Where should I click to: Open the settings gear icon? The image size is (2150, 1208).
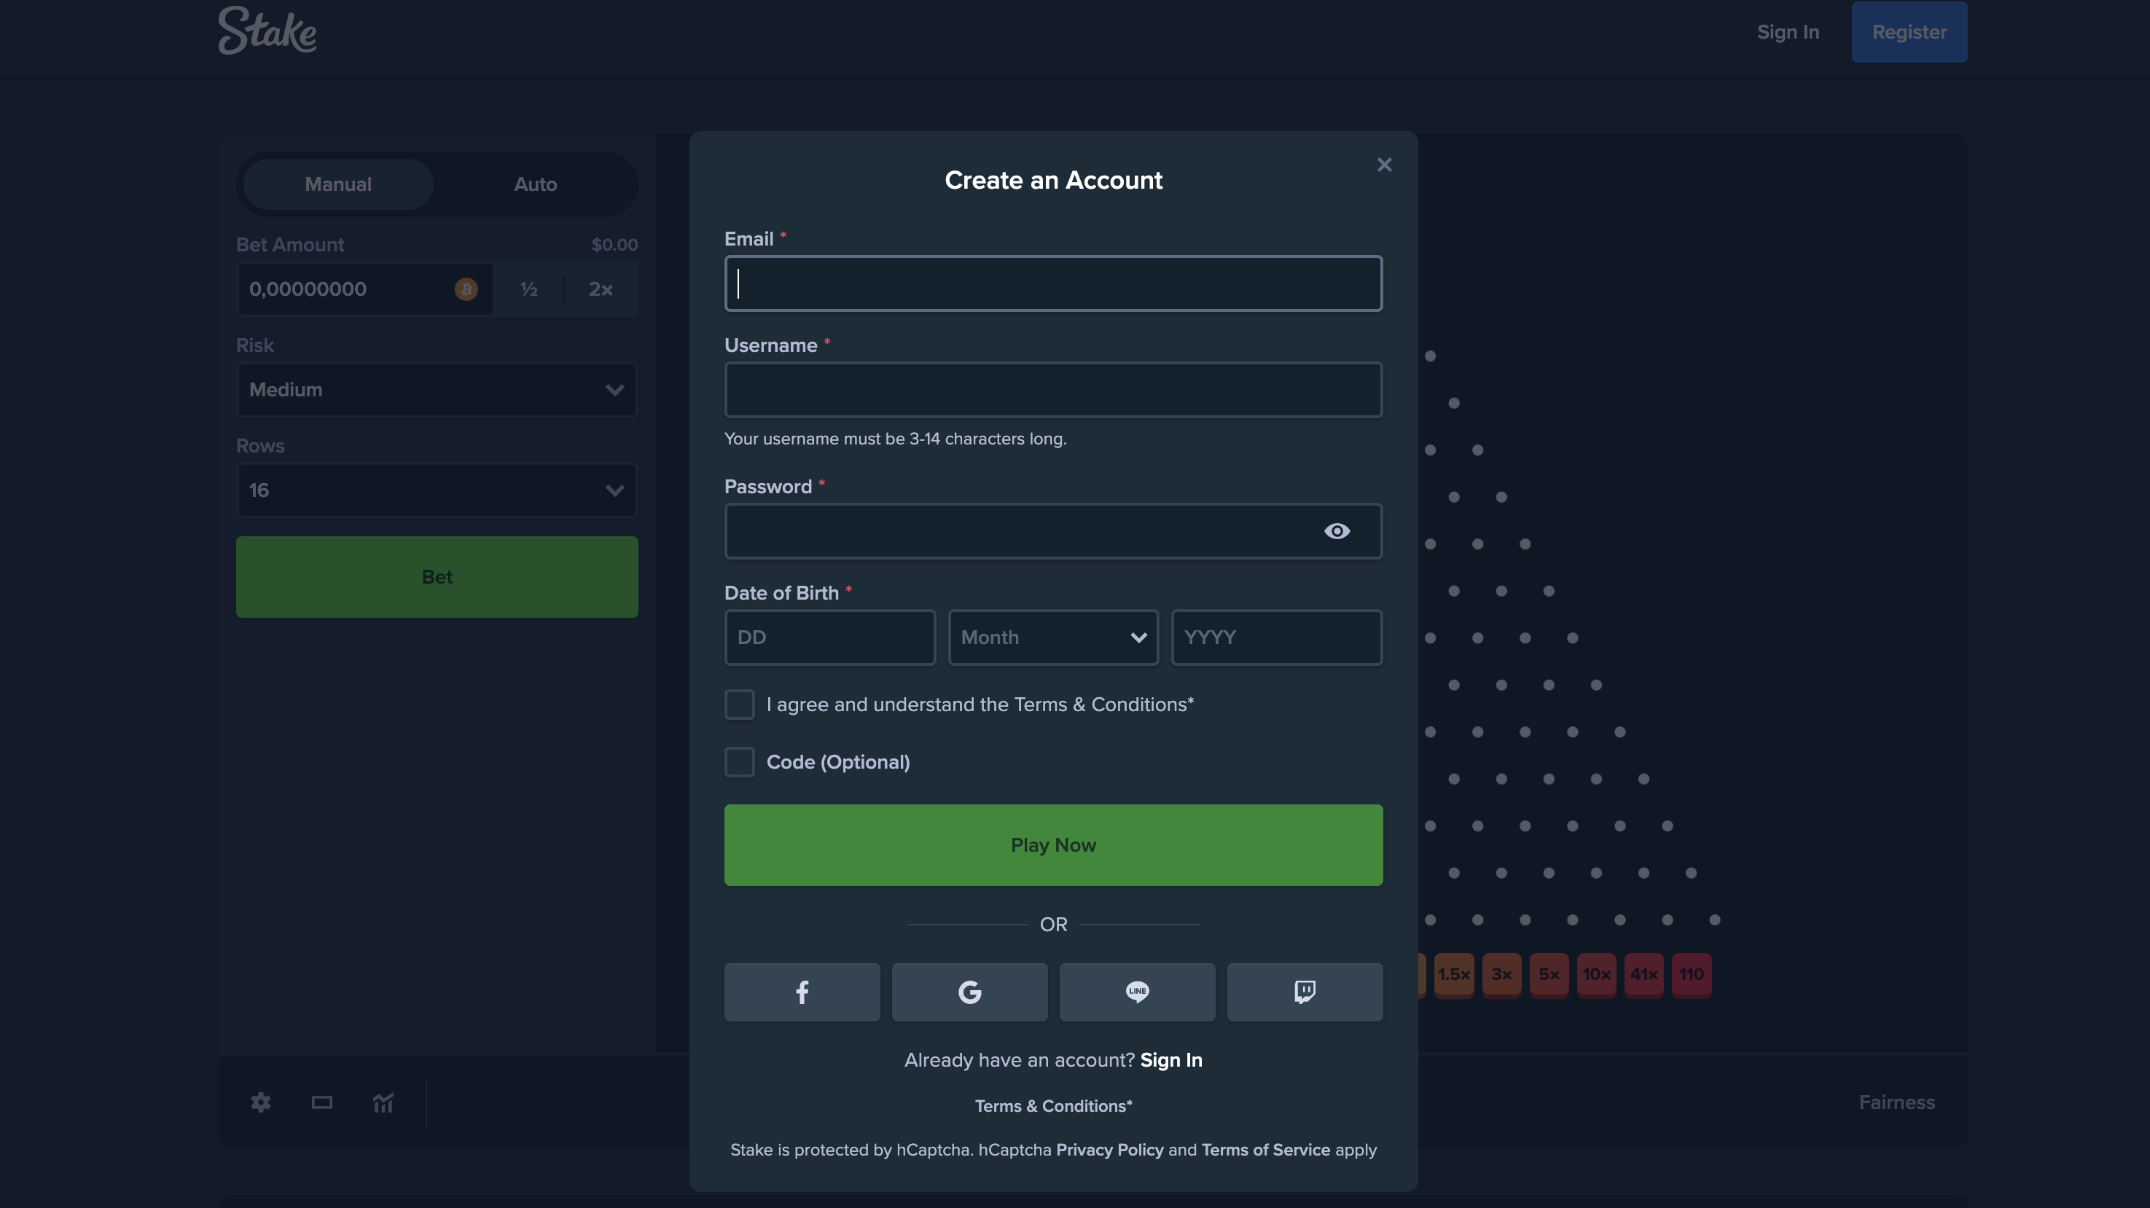(x=260, y=1102)
